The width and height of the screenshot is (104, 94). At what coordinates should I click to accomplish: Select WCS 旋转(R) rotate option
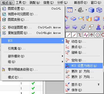click(x=84, y=52)
